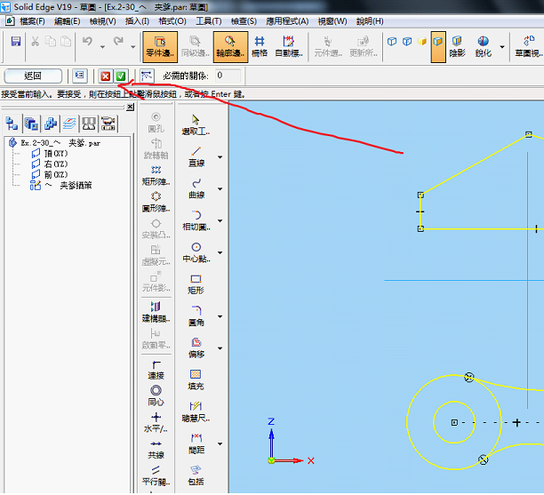Screen dimensions: 544x495
Task: Close the EdgeBar panel with X
Action: [130, 107]
